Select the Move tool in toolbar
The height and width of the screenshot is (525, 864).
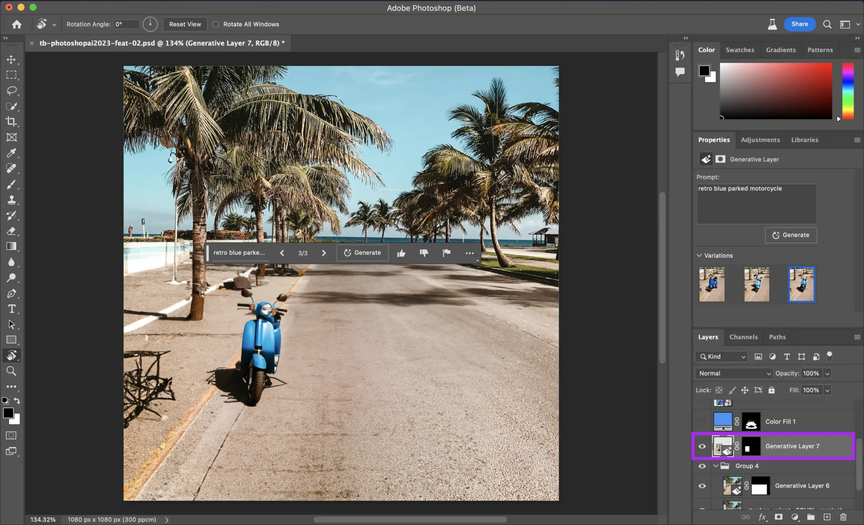(11, 59)
